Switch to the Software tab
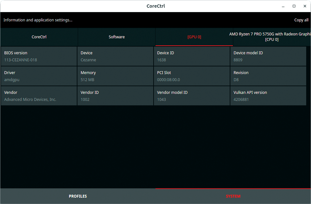311x204 pixels. click(116, 37)
